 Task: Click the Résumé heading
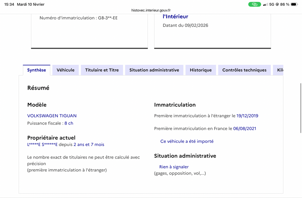[38, 88]
